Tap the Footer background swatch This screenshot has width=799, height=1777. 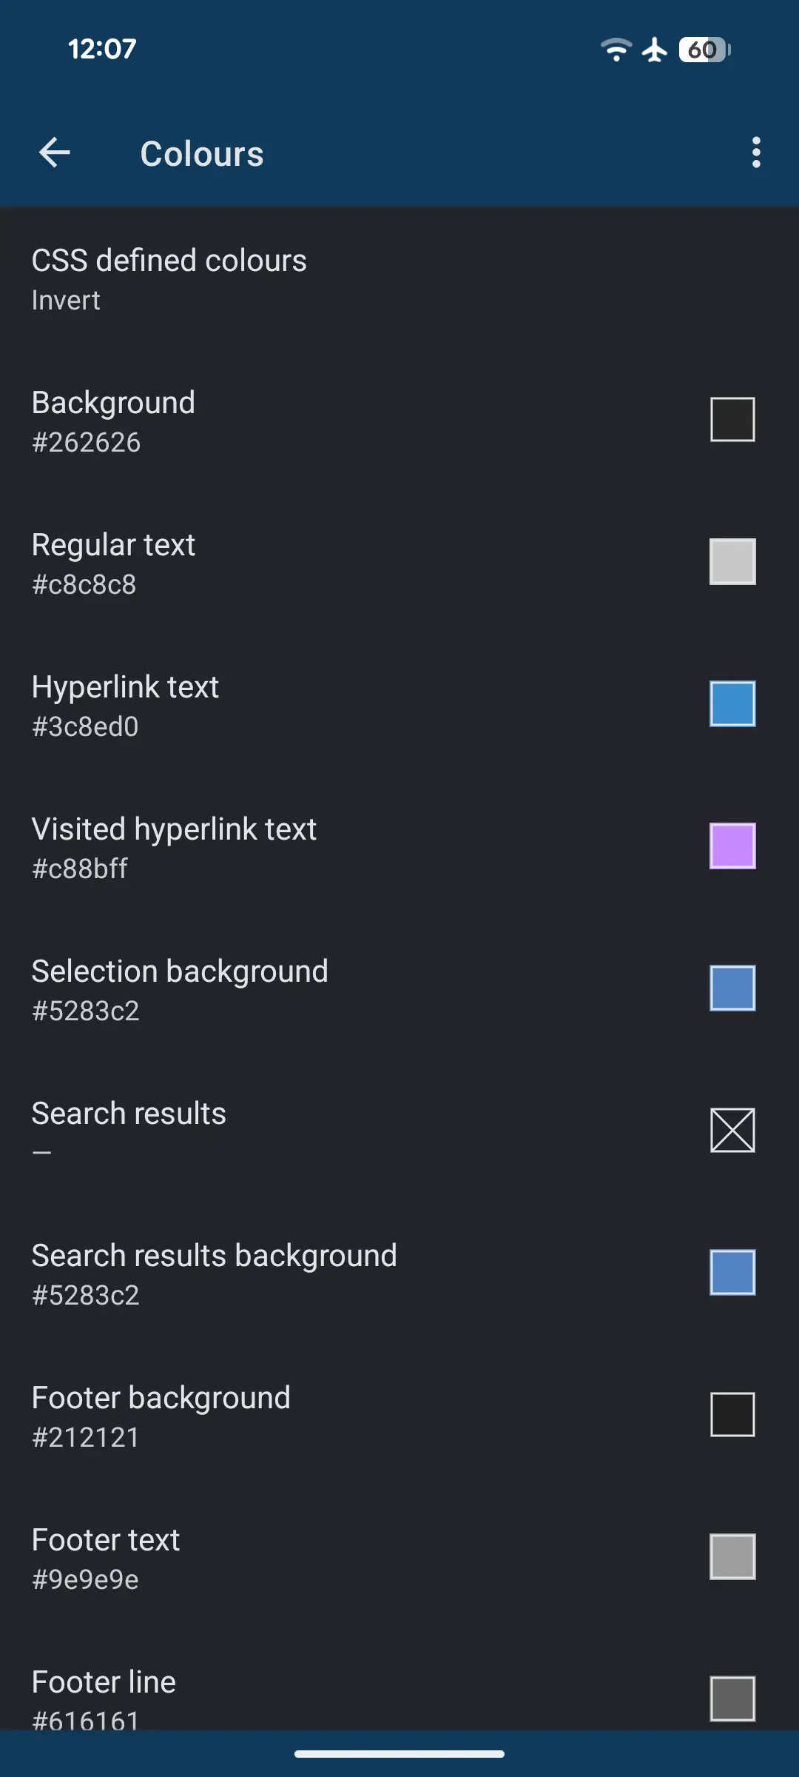(732, 1414)
